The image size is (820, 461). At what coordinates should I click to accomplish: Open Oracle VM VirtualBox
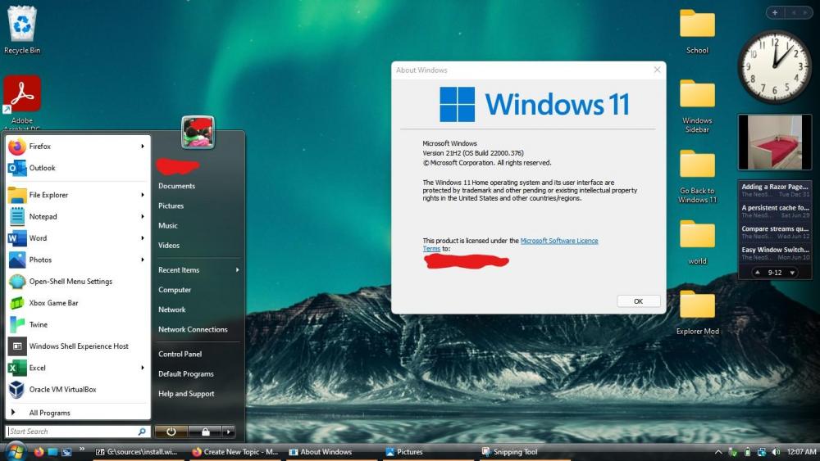(62, 390)
